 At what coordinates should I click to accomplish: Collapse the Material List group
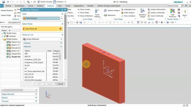click(x=62, y=35)
